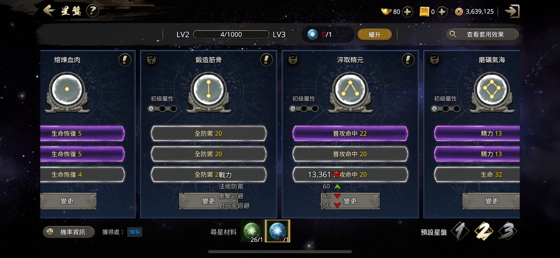The height and width of the screenshot is (258, 560).
Task: Select the 普攻命中 22 attribute slot
Action: (350, 134)
